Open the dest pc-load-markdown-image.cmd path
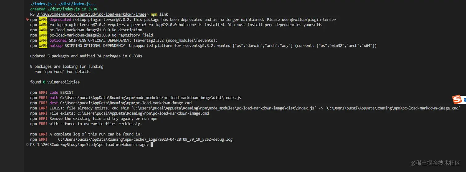This screenshot has width=466, height=172. (126, 103)
